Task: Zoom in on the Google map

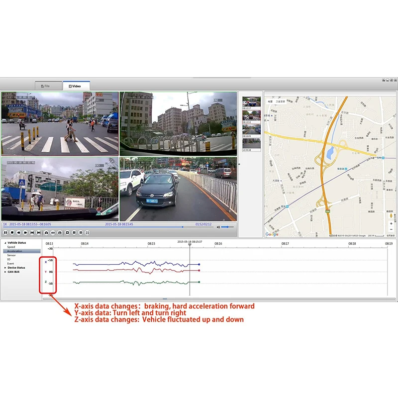Action: tap(391, 223)
